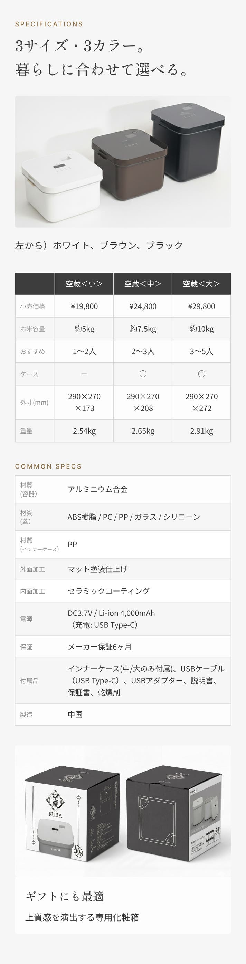This screenshot has width=246, height=964.
Task: Click the dash under 空蔵＜小＞ in ケース row
Action: pyautogui.click(x=84, y=374)
